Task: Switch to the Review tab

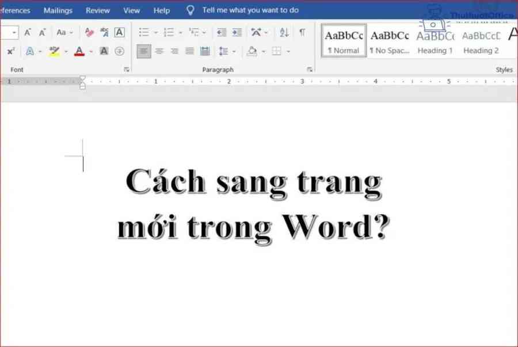Action: pyautogui.click(x=97, y=10)
